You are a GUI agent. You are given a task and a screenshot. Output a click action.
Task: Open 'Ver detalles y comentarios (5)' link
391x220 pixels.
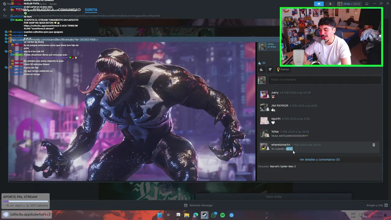320,159
